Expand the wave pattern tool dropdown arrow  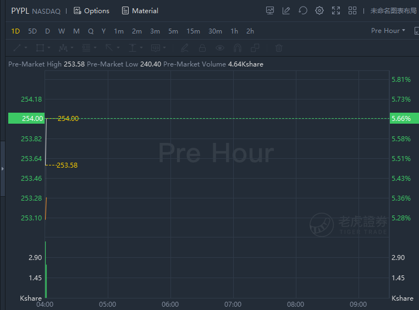(72, 48)
